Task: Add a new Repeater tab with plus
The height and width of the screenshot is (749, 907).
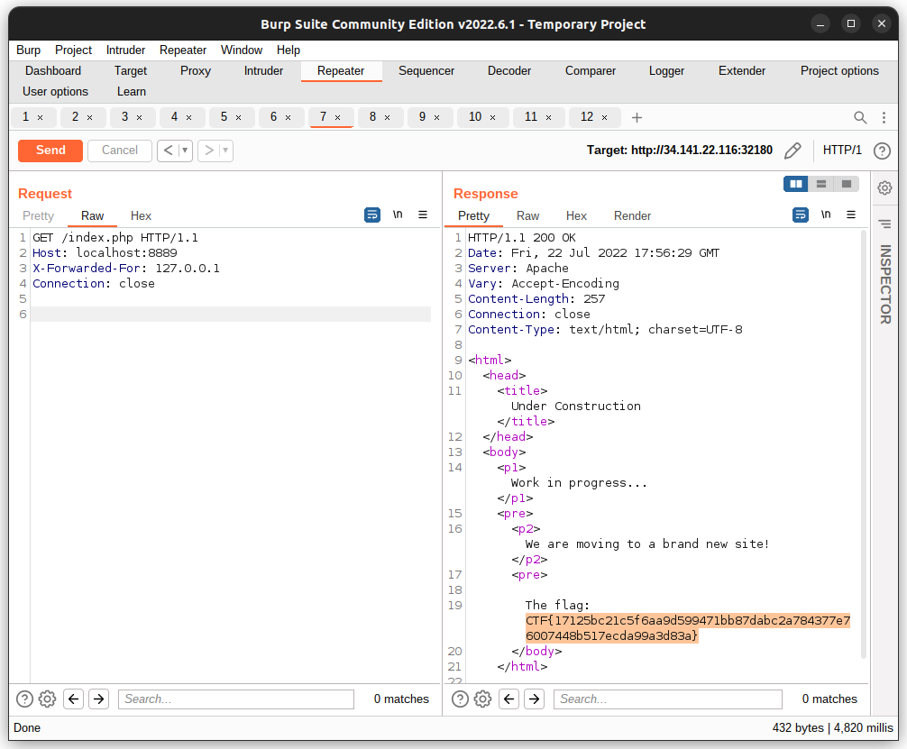Action: [637, 117]
